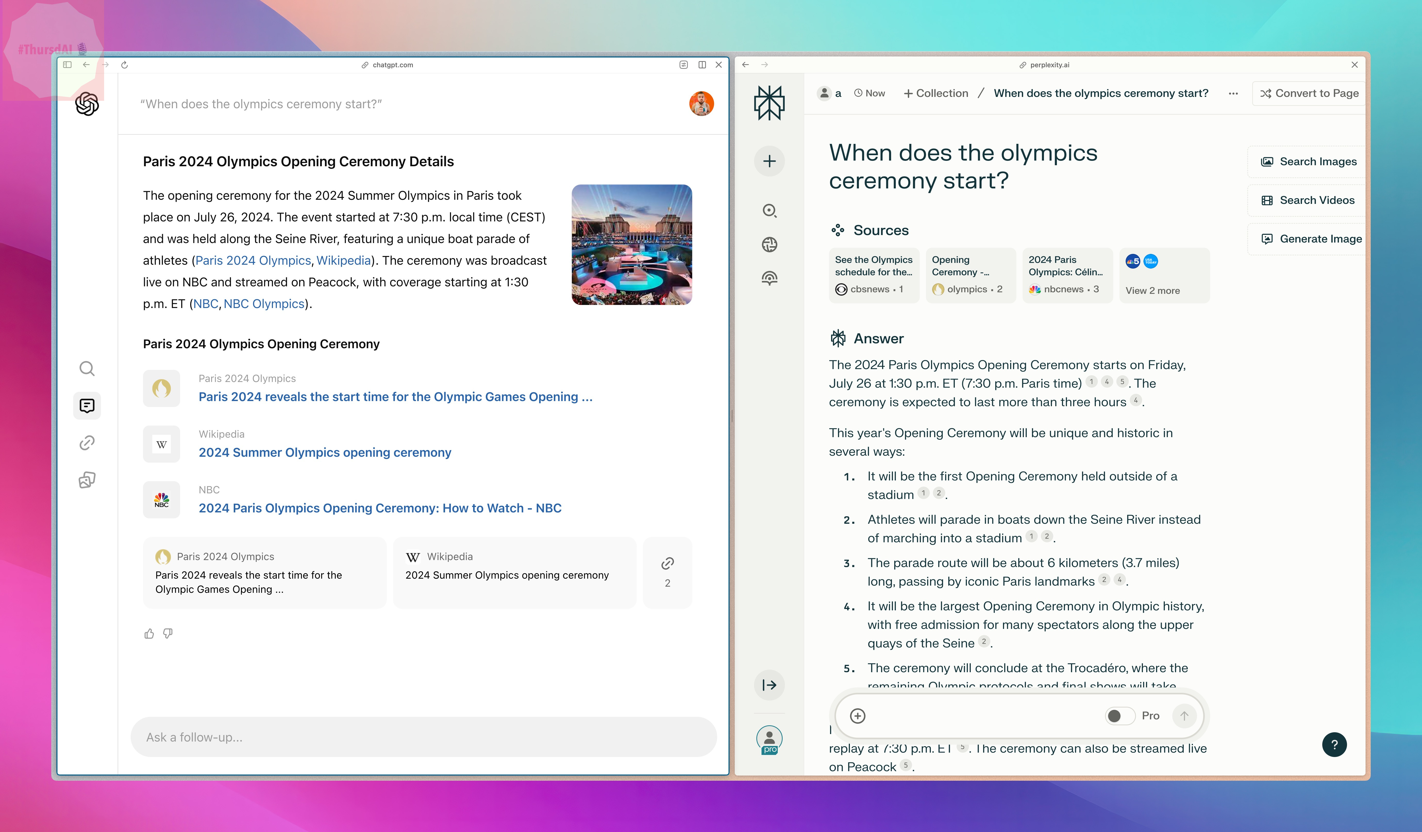This screenshot has height=832, width=1422.
Task: Click the Now timestamp in Perplexity header
Action: click(869, 93)
